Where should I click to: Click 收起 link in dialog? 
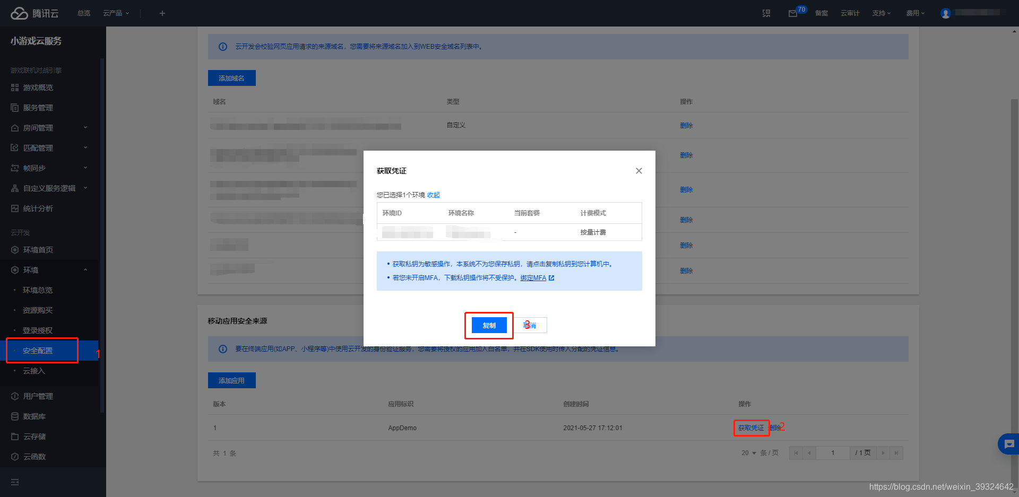pyautogui.click(x=434, y=195)
